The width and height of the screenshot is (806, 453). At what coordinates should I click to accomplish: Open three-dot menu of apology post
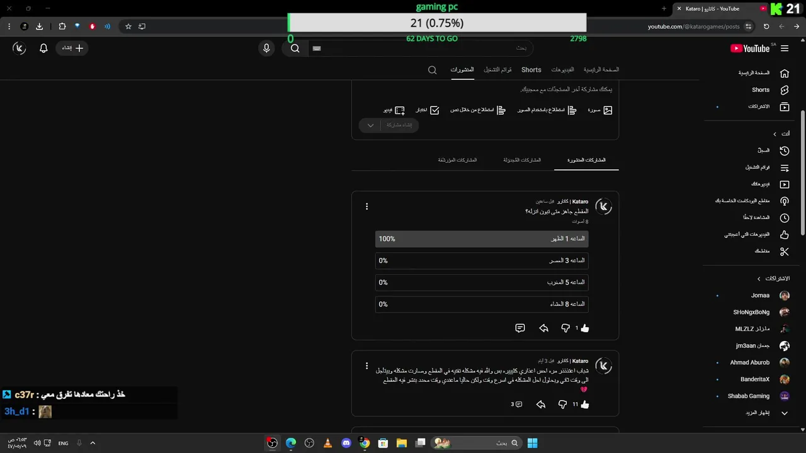point(366,366)
